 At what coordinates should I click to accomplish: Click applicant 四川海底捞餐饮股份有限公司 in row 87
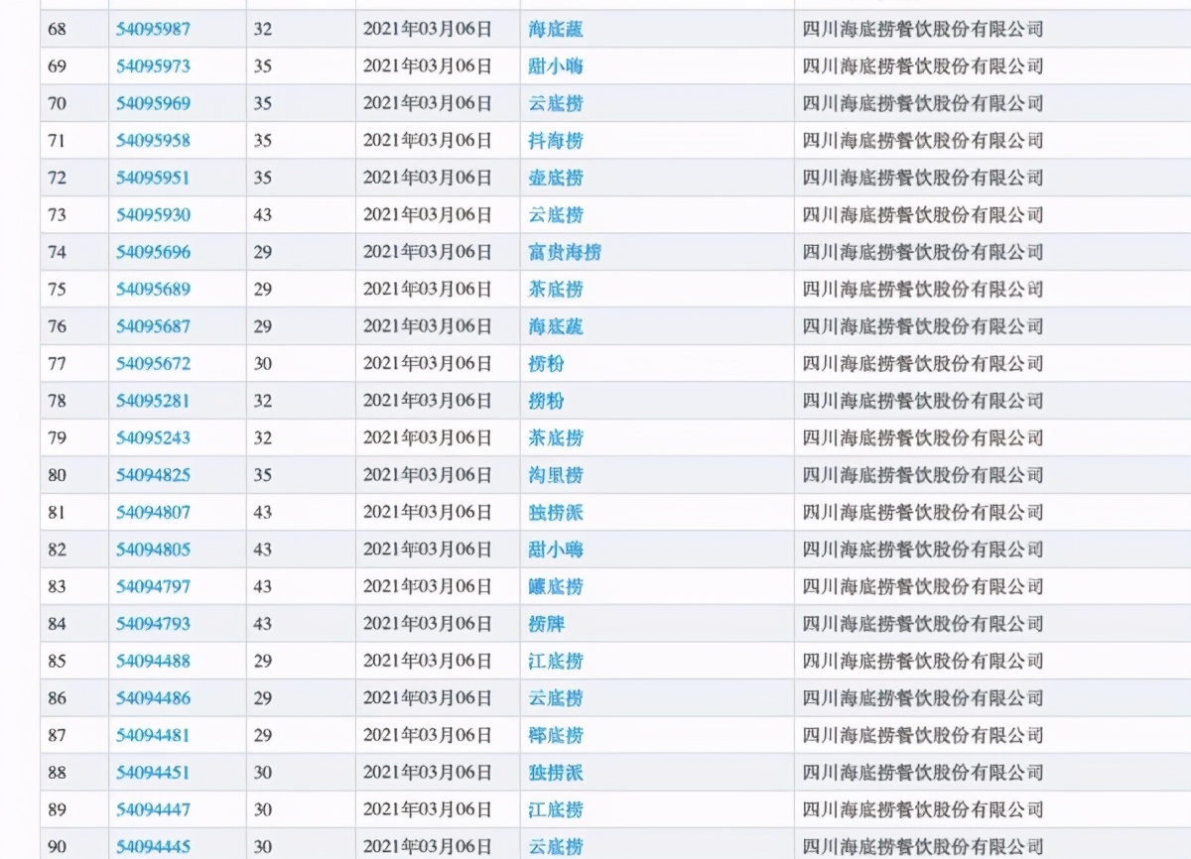[x=923, y=736]
